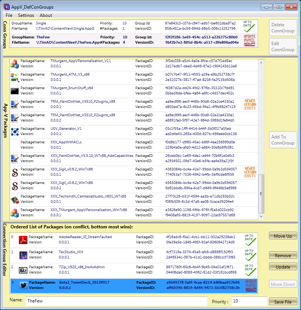The image size is (301, 310).
Task: Click Sigil icon for version 0.0.0.2 row
Action: tap(15, 186)
